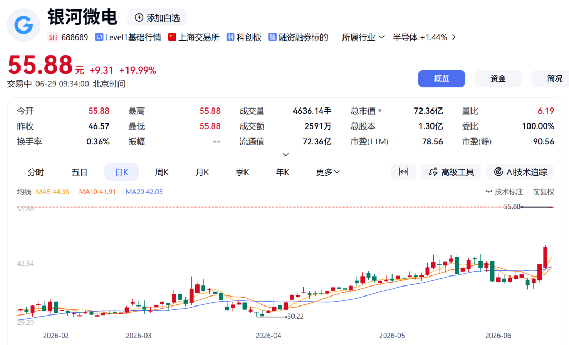Click the 55.88 high-price marker on chart
Screen dimensions: 569x345
coord(512,206)
